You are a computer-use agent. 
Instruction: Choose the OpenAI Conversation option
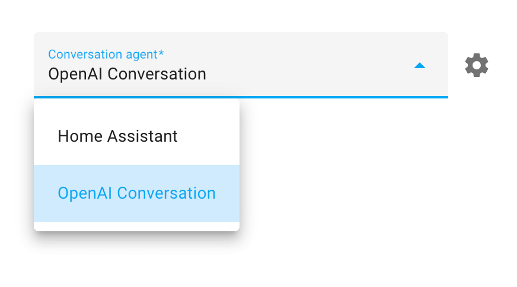tap(136, 193)
